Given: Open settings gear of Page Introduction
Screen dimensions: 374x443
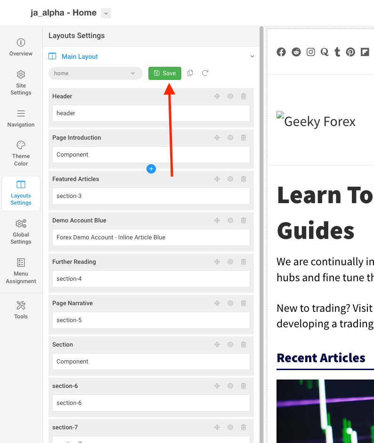Looking at the screenshot, I should (230, 138).
